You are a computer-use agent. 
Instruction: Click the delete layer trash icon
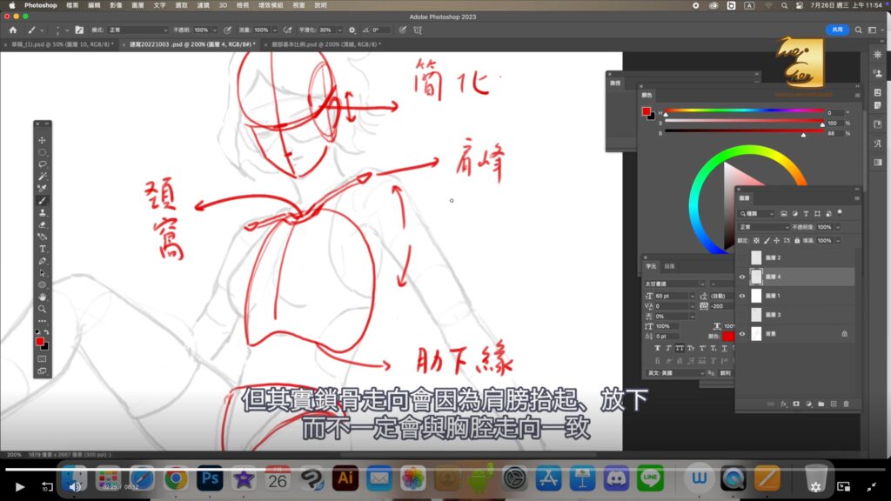(x=847, y=404)
